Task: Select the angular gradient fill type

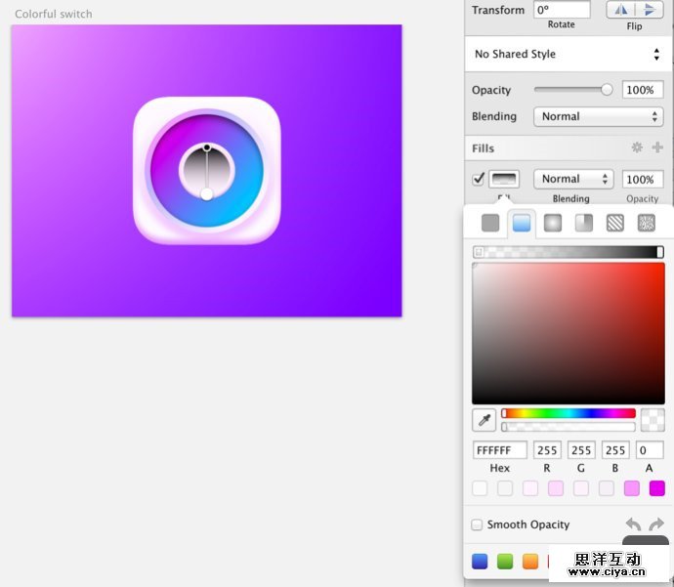Action: pyautogui.click(x=584, y=223)
